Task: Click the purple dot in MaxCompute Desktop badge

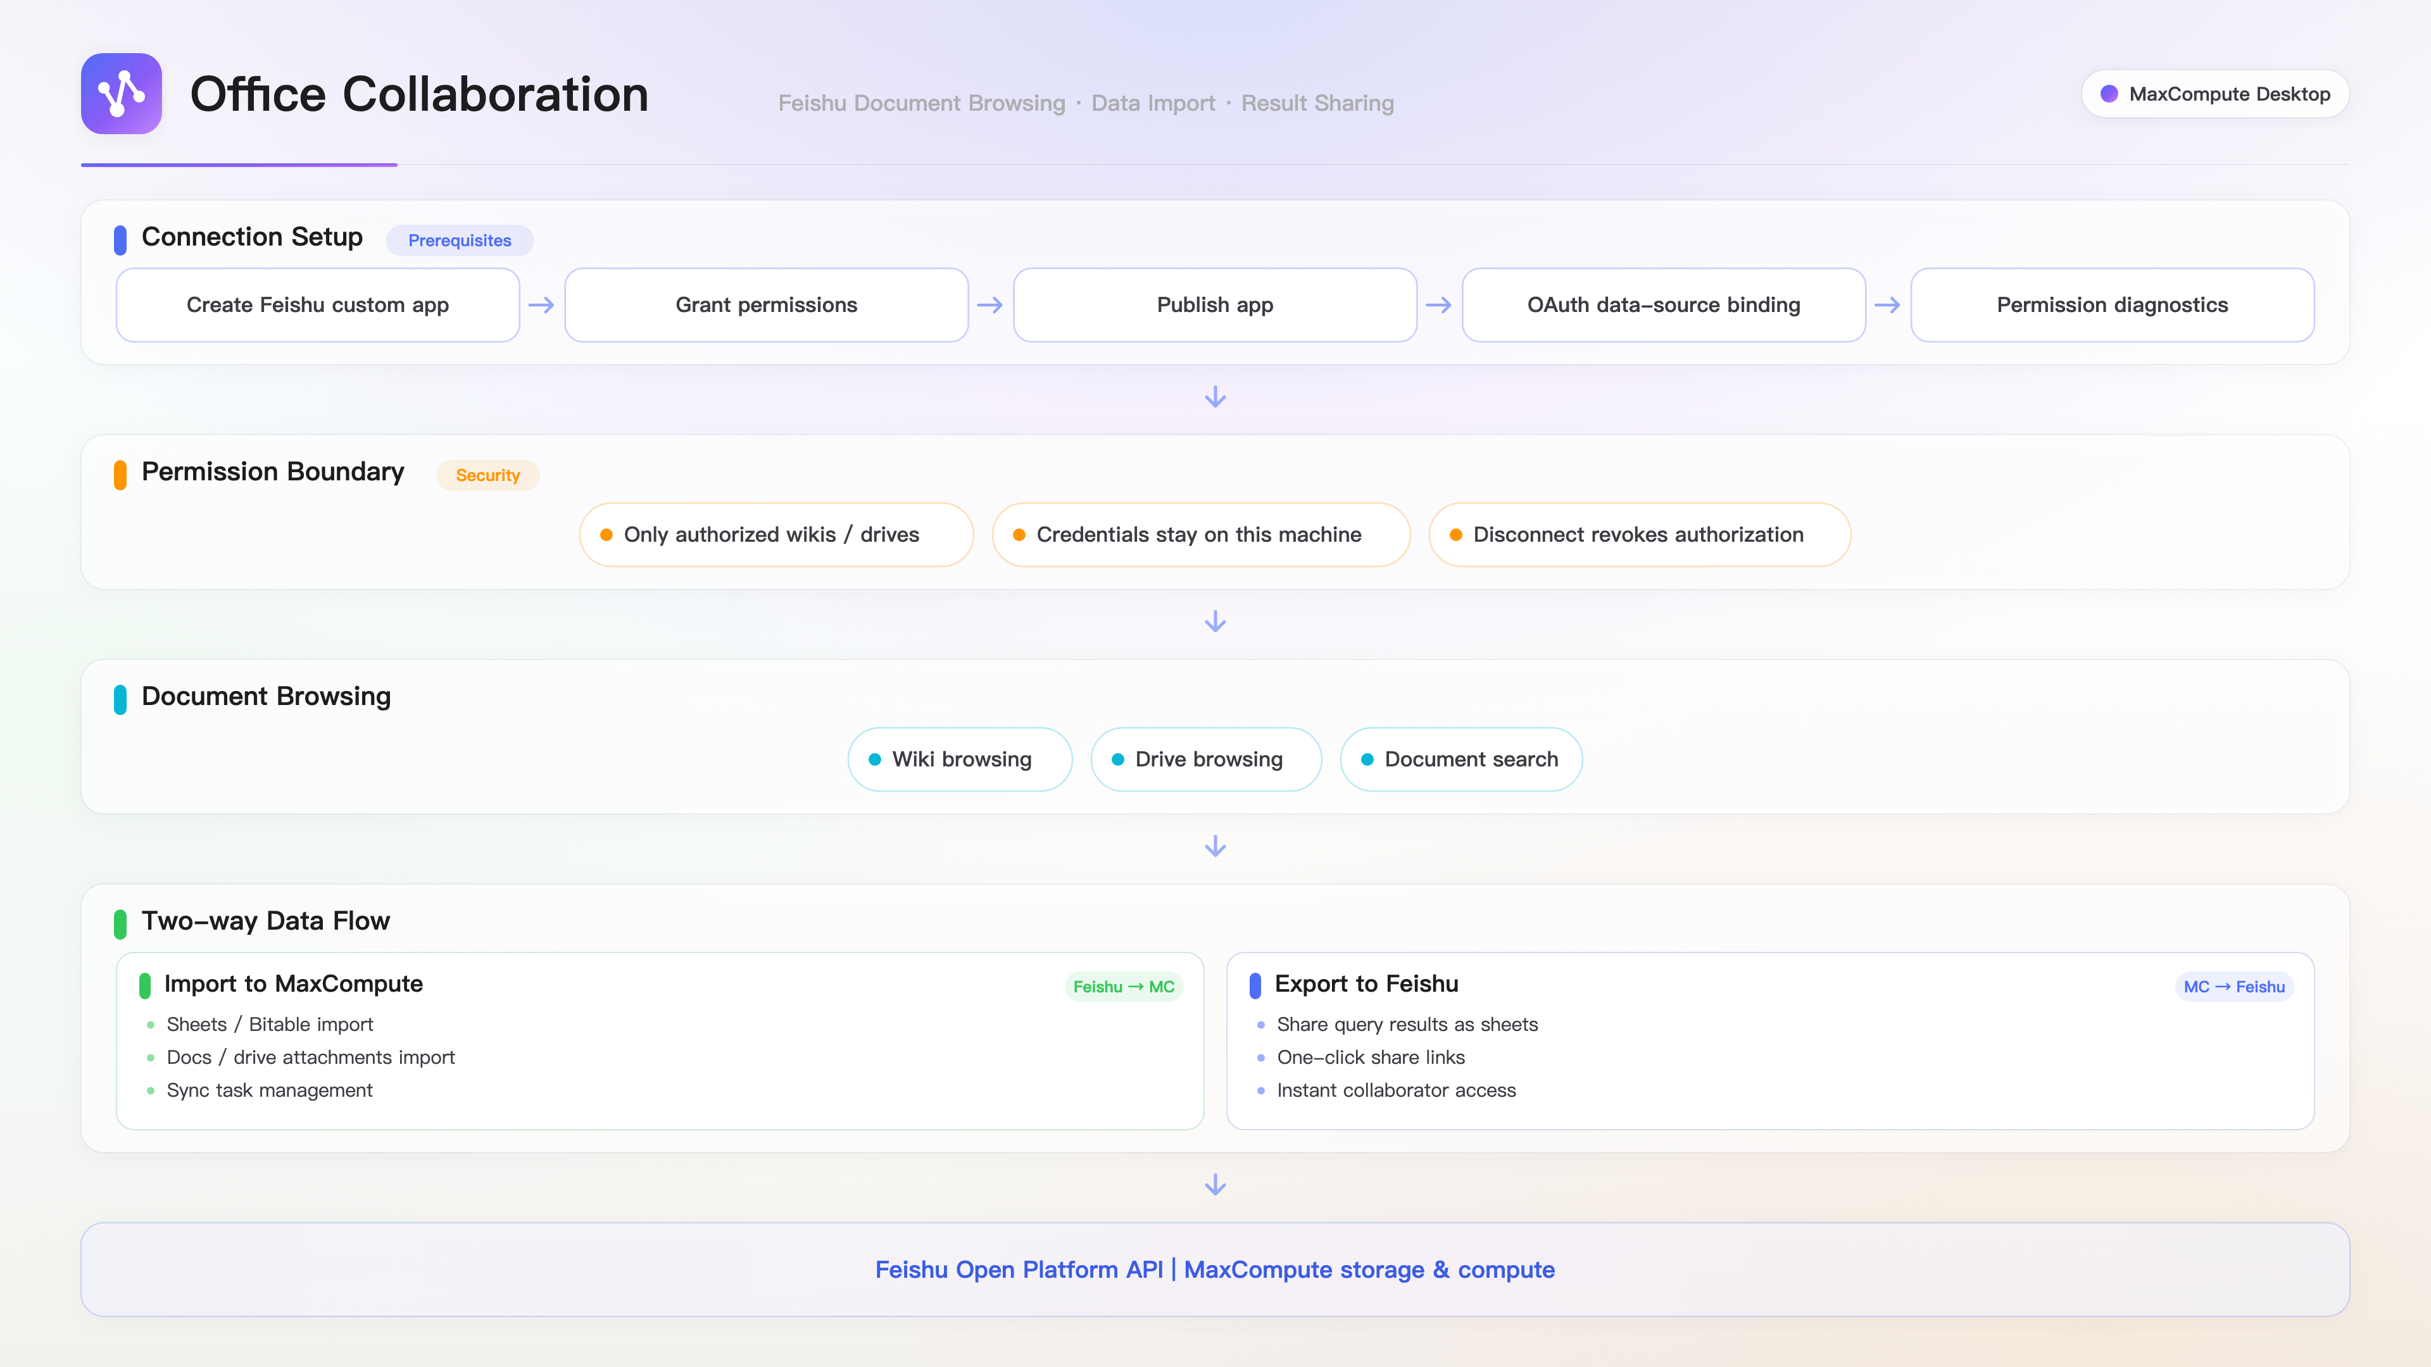Action: click(x=2109, y=94)
